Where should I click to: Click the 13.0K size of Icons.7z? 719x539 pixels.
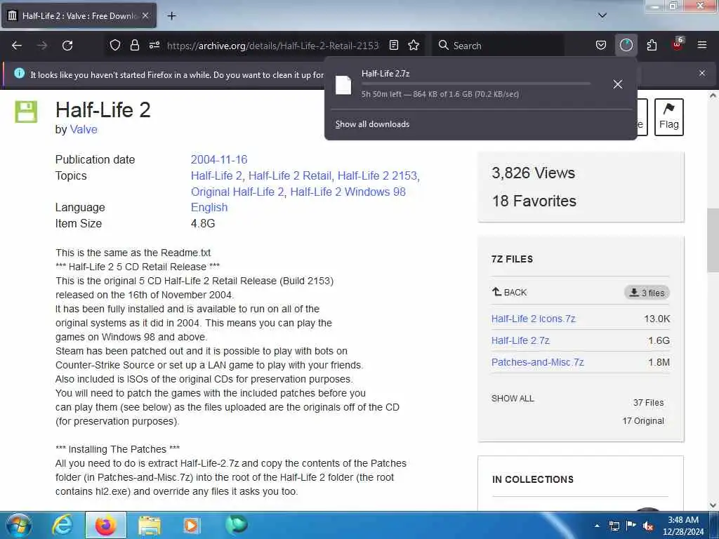[657, 319]
